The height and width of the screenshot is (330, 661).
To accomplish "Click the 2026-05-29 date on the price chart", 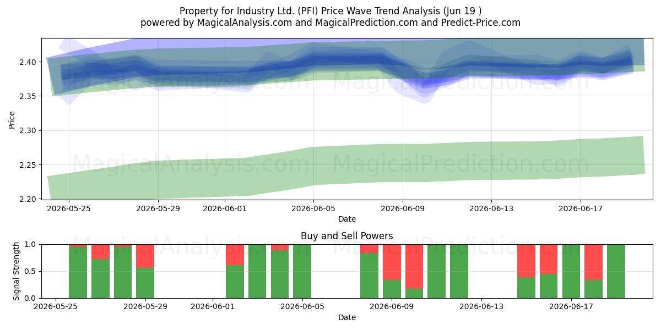I will [x=158, y=208].
